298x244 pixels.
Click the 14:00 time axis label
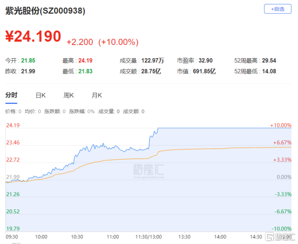[x=220, y=237]
